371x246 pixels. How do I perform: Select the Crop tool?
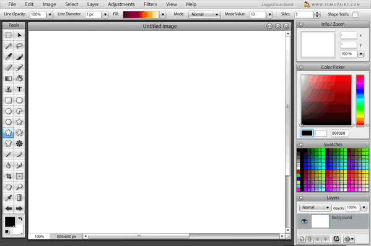tap(9, 176)
